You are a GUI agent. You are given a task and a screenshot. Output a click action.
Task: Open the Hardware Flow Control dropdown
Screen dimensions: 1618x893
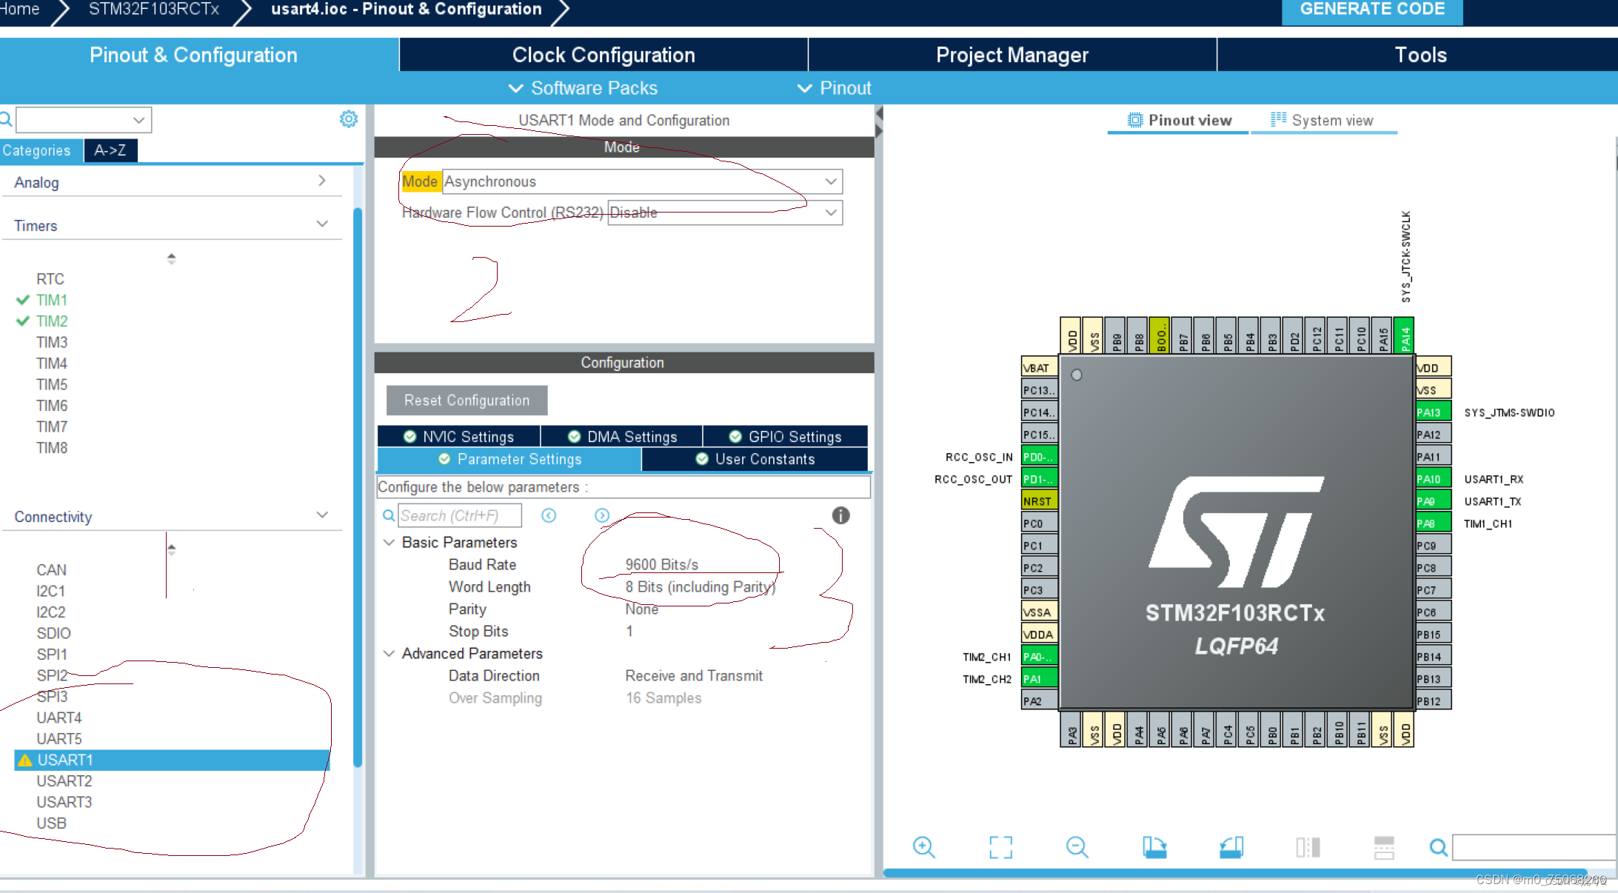tap(830, 213)
